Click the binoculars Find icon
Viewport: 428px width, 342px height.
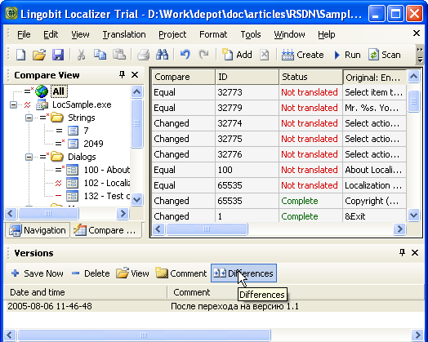pyautogui.click(x=162, y=55)
